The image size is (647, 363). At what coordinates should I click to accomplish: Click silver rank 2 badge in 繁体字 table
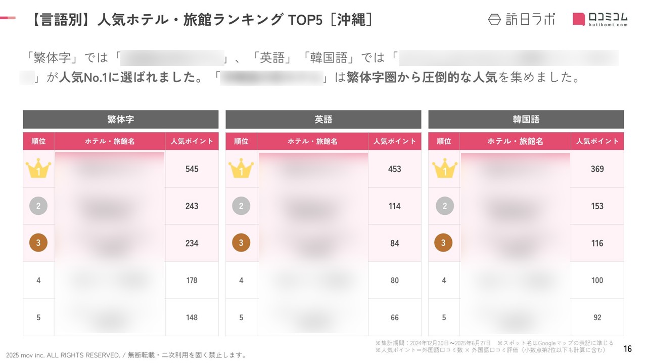click(x=38, y=206)
